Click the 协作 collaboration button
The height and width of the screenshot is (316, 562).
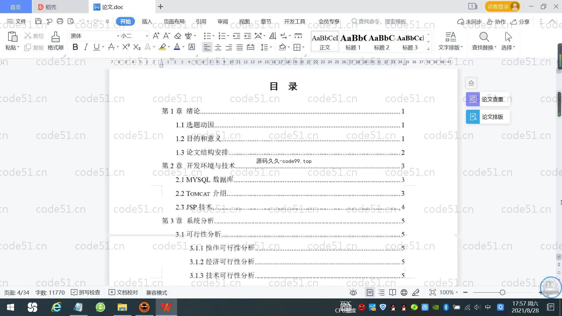pyautogui.click(x=496, y=22)
